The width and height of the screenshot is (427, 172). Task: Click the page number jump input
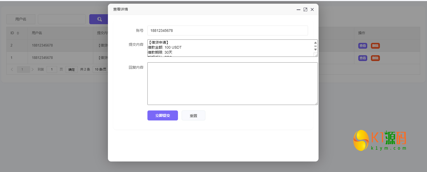pos(52,69)
